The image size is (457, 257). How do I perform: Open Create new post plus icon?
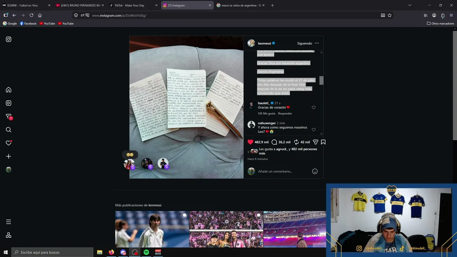pyautogui.click(x=9, y=156)
